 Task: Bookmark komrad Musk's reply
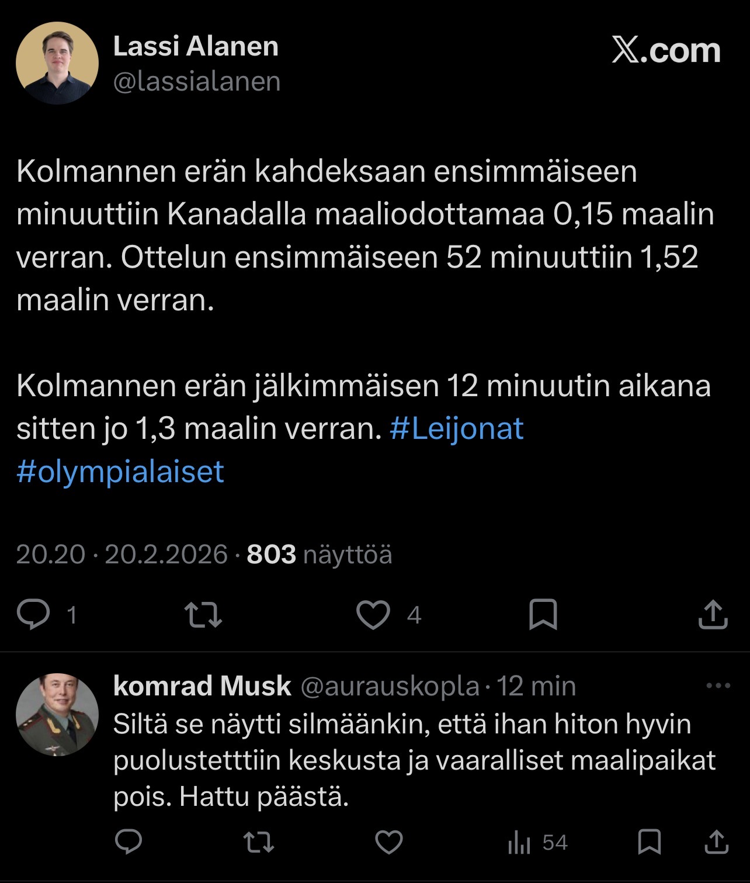649,842
